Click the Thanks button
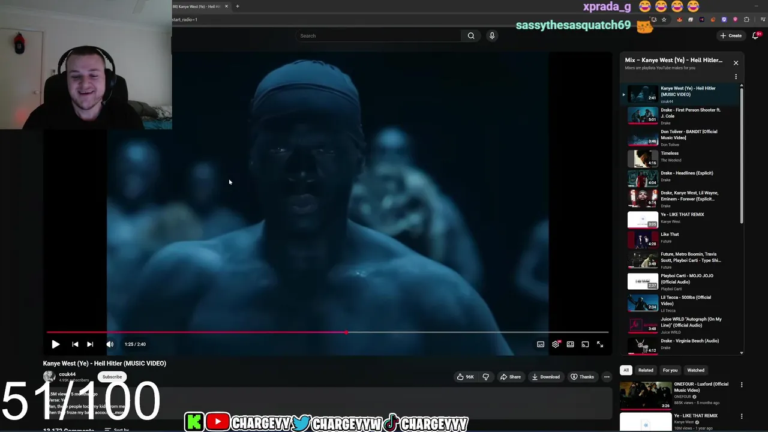 click(x=582, y=377)
